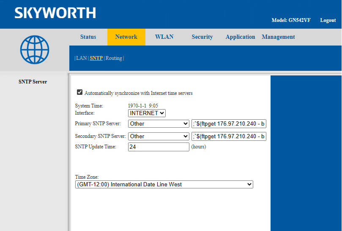The image size is (342, 231).
Task: Click the Logout link
Action: tap(328, 20)
